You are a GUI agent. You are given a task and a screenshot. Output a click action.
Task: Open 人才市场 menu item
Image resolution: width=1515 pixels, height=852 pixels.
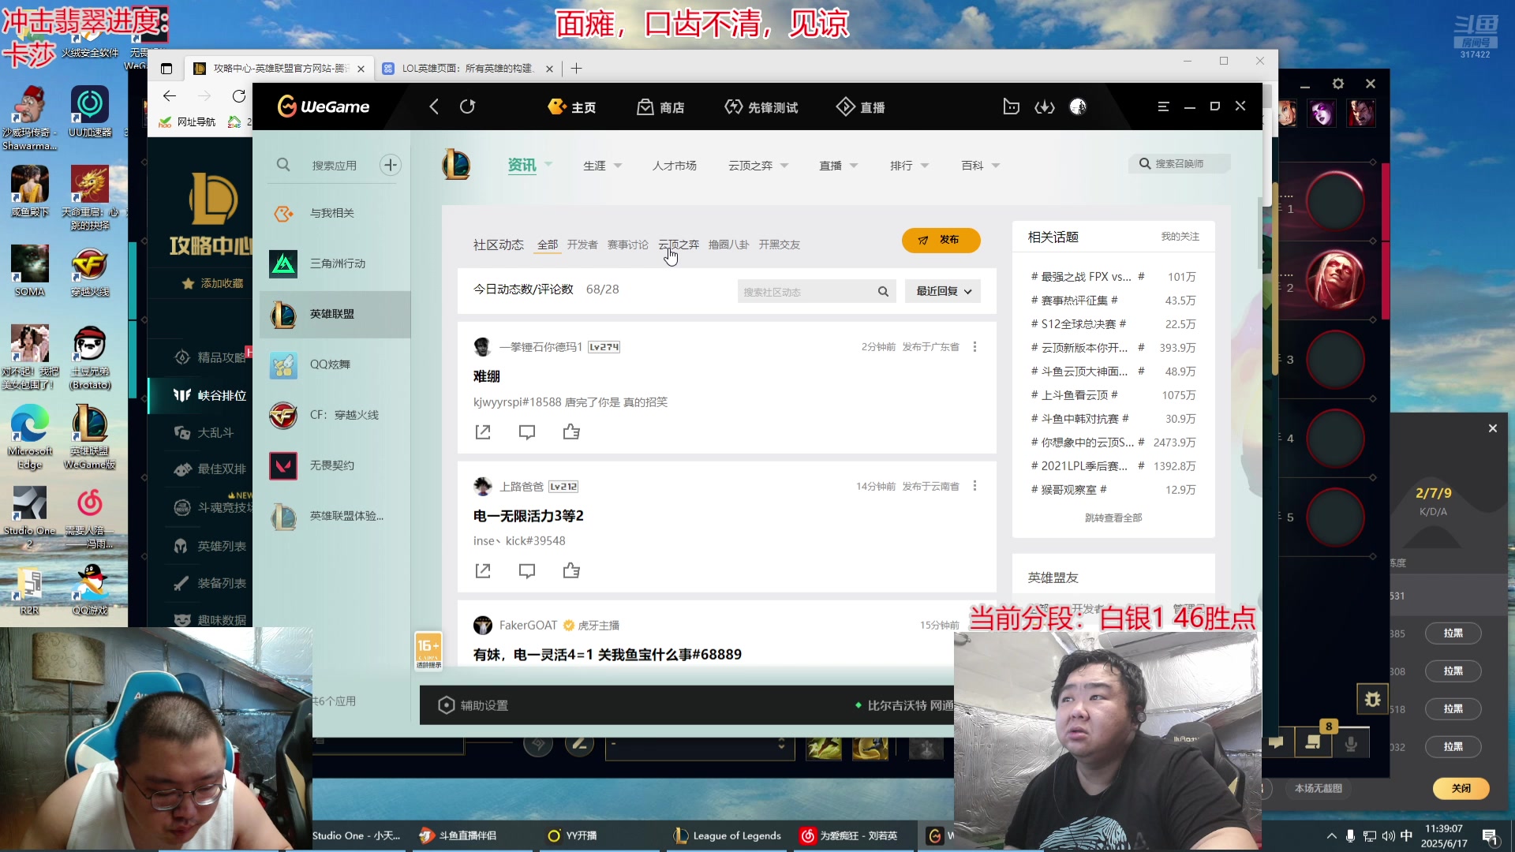pos(674,166)
